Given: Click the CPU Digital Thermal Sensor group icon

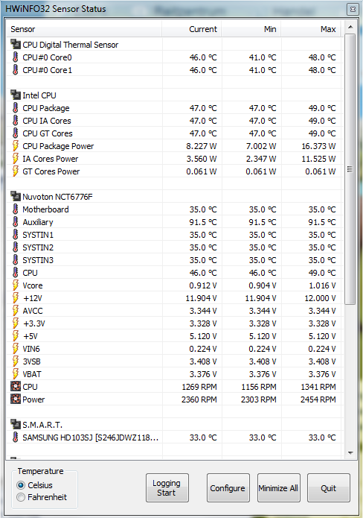Looking at the screenshot, I should coord(15,44).
